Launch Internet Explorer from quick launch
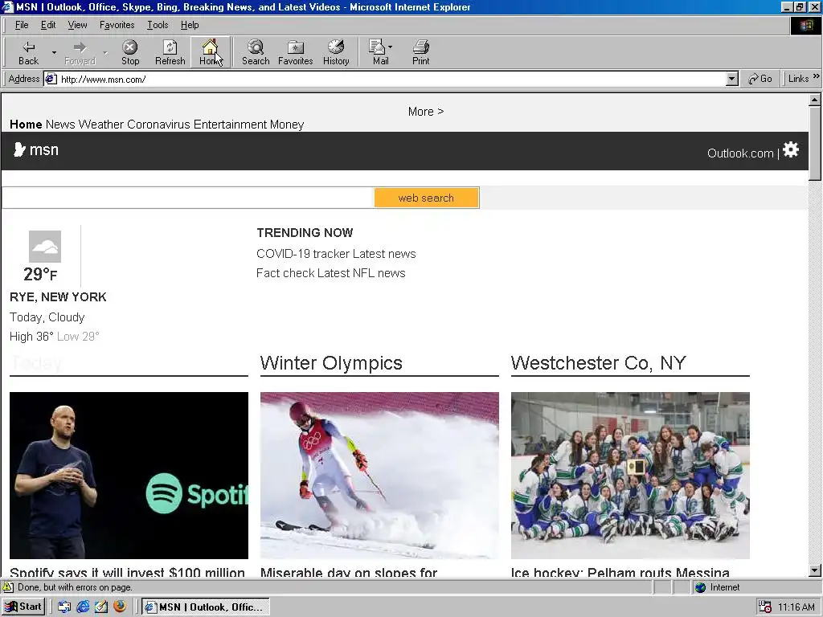This screenshot has width=823, height=617. (83, 607)
